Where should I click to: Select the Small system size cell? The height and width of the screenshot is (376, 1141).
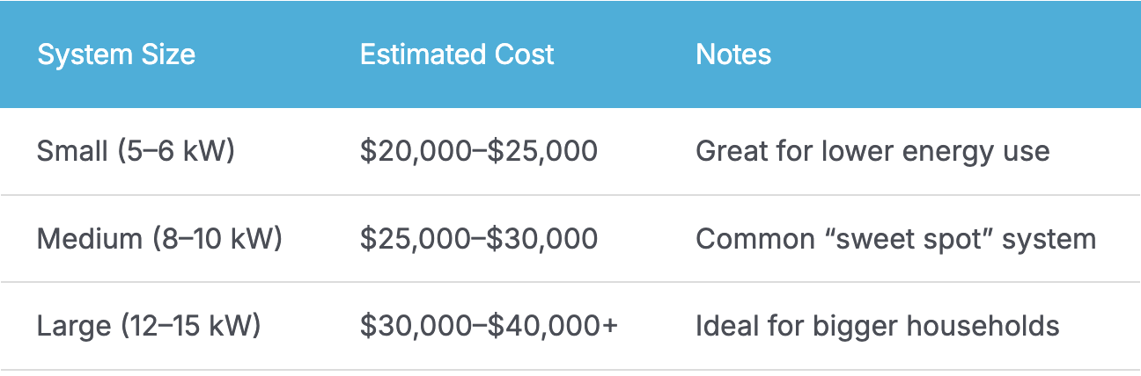(x=136, y=151)
